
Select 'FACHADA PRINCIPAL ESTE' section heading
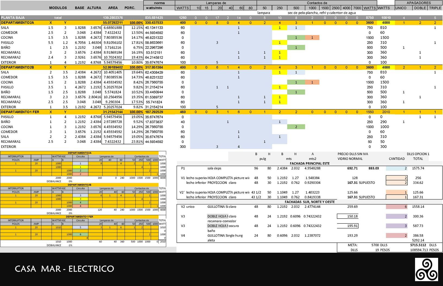tap(309, 163)
